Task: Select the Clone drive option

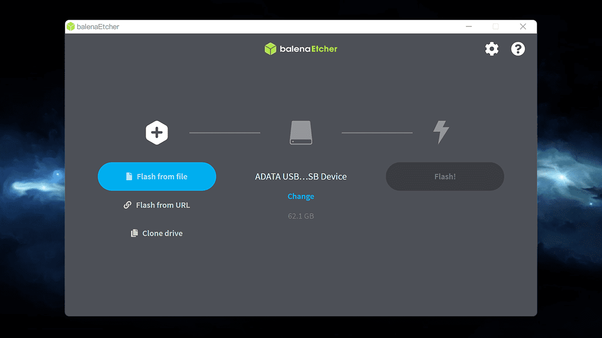Action: pos(162,233)
